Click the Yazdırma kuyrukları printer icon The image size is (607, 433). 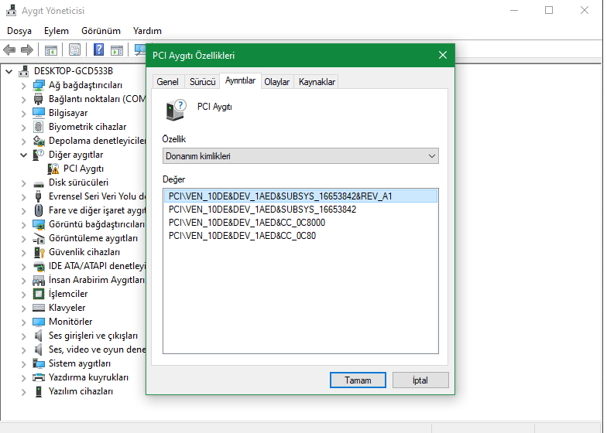point(39,377)
